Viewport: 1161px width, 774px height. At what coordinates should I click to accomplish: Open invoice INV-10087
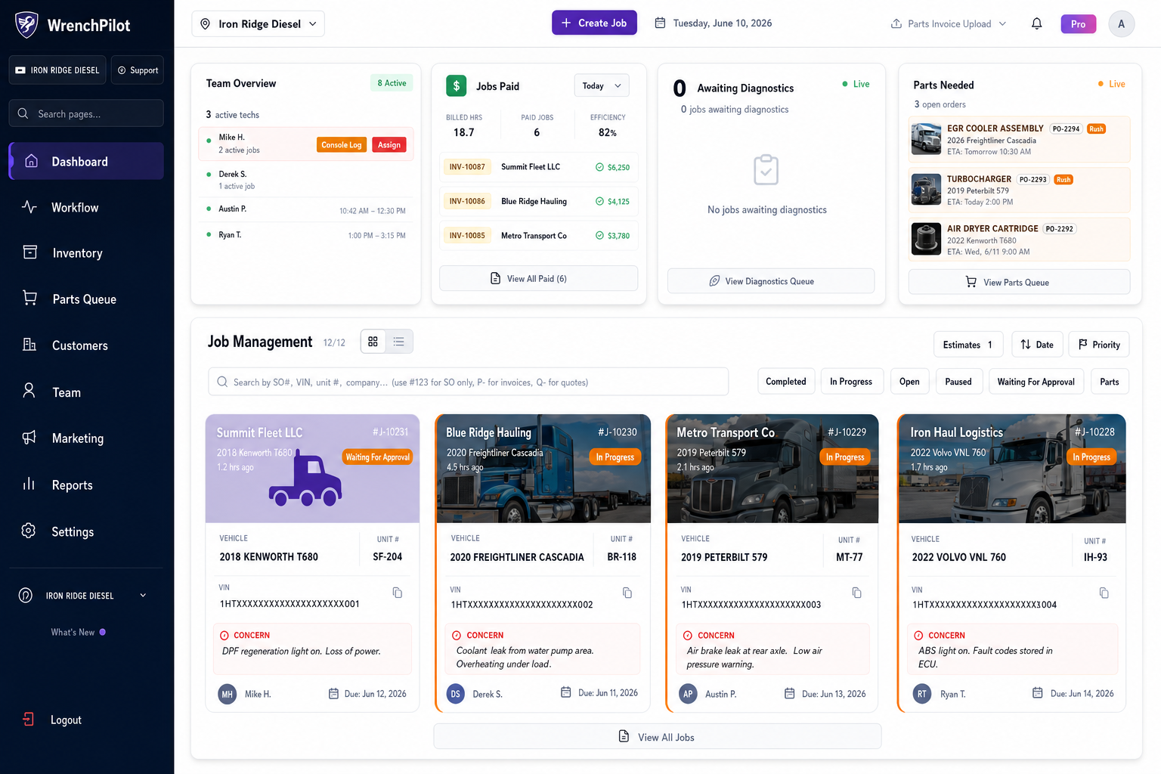(x=467, y=167)
